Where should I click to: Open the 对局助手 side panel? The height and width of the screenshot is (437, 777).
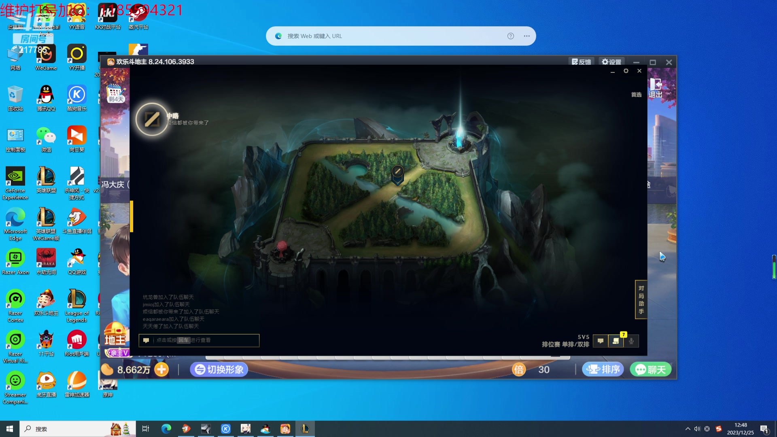coord(641,300)
